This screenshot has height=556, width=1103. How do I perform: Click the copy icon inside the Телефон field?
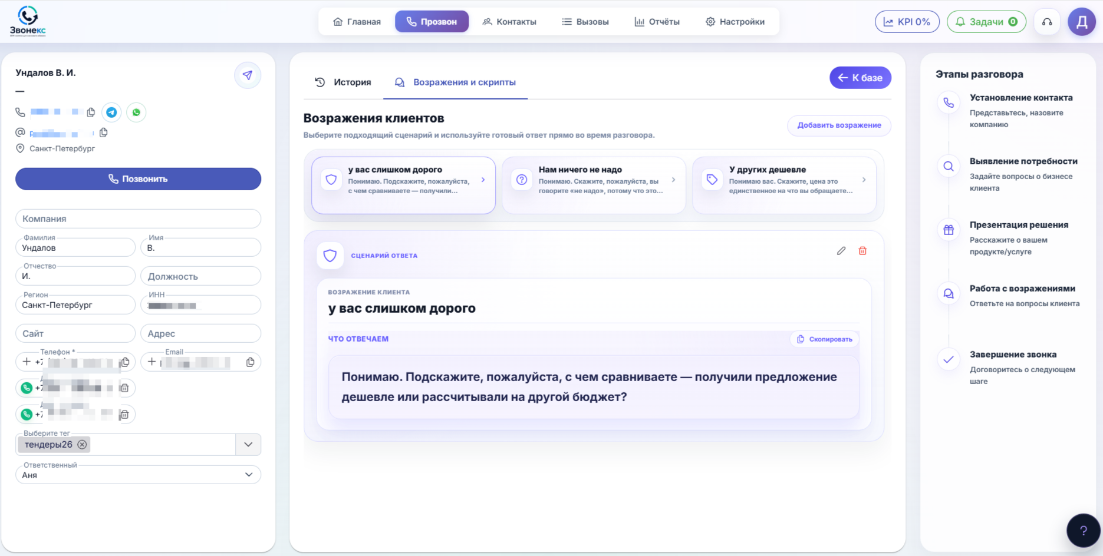click(x=125, y=362)
